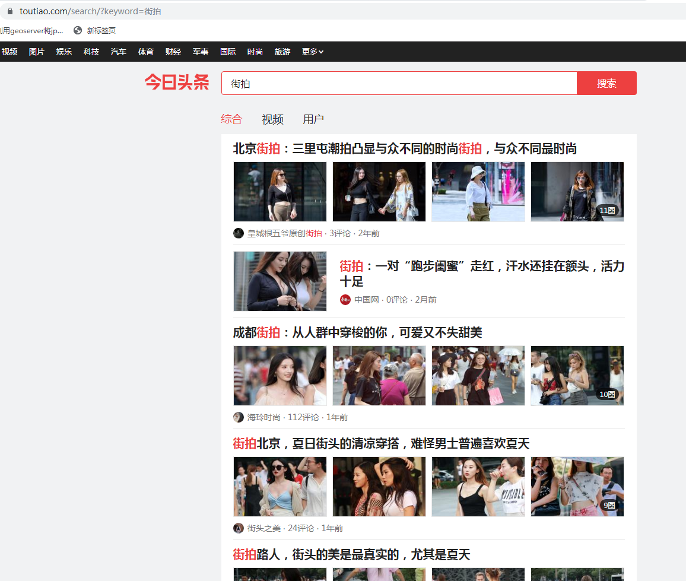
Task: Open second thumbnail of 成都街拍 article
Action: [x=379, y=376]
